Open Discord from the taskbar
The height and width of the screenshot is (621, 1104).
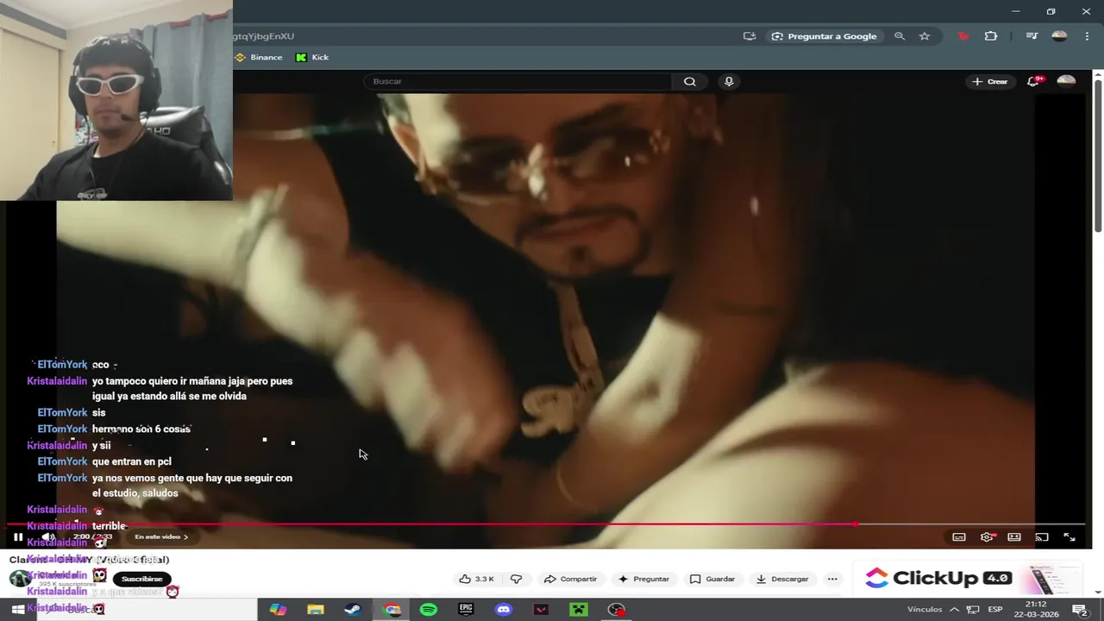click(x=504, y=609)
